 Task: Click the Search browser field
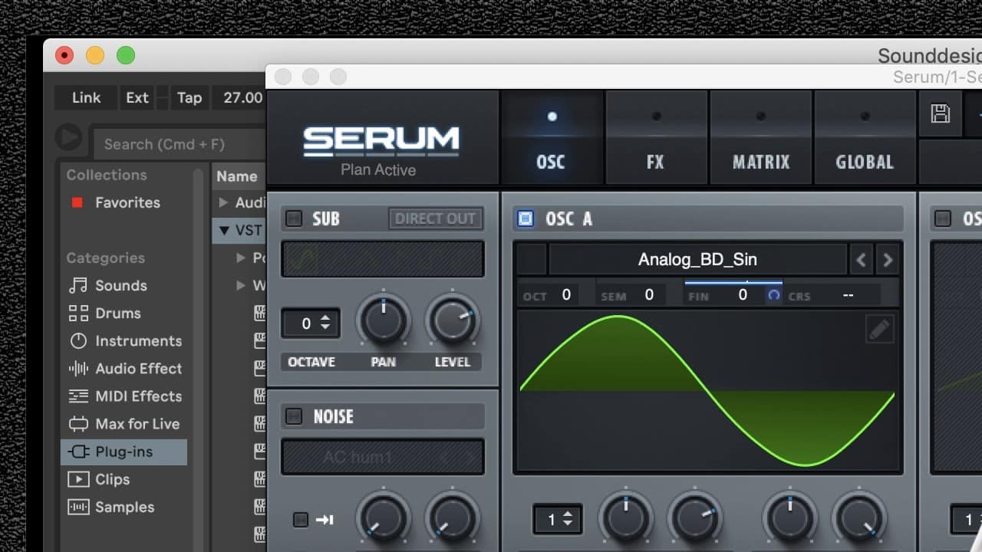coord(180,144)
